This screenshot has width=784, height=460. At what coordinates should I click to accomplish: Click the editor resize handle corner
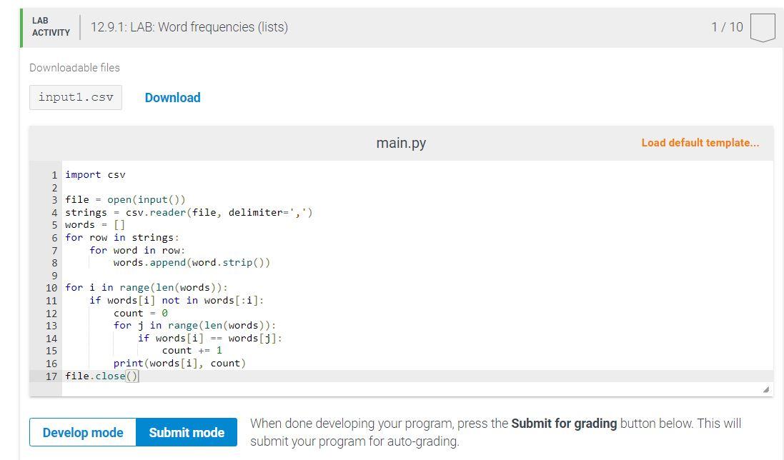click(x=766, y=389)
